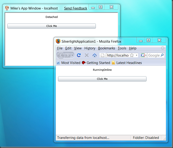Click the Firefox forward arrow button

click(x=68, y=55)
